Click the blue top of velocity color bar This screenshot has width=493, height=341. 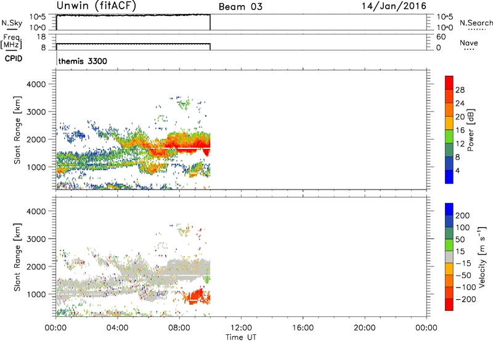[x=449, y=209]
